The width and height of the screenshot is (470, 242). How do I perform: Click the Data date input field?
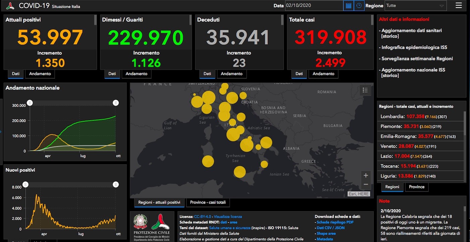[314, 6]
